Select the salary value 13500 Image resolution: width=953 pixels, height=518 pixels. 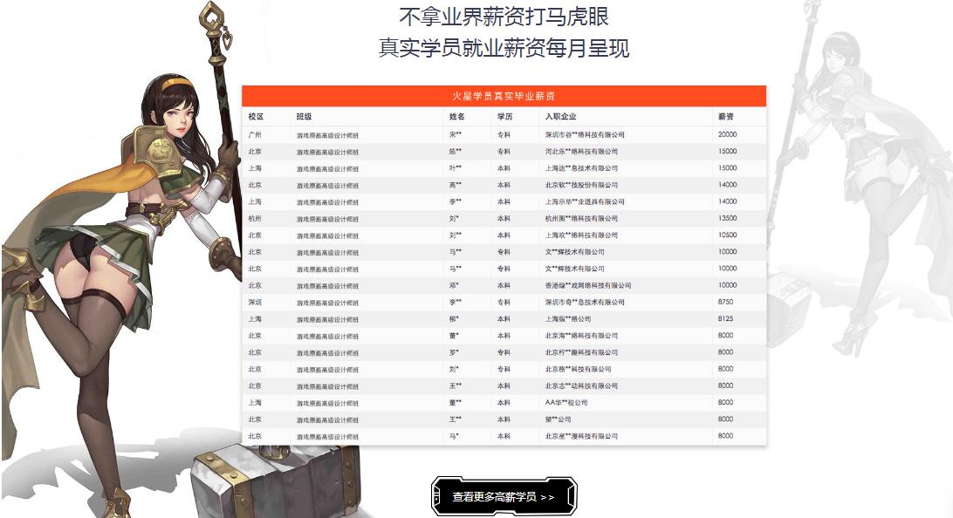click(727, 218)
